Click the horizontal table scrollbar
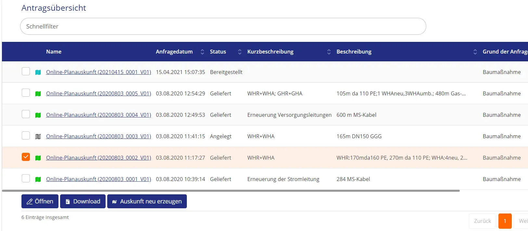This screenshot has height=231, width=528. click(231, 191)
